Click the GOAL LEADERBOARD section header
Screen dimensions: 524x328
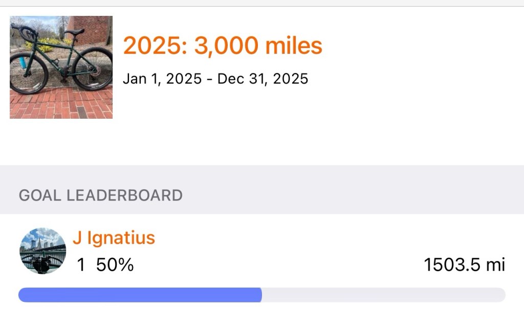[x=100, y=195]
